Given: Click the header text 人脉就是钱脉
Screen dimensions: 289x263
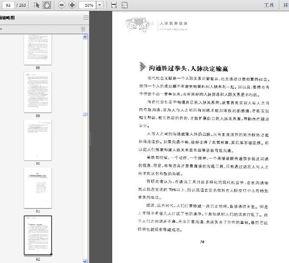Looking at the screenshot, I should [173, 23].
